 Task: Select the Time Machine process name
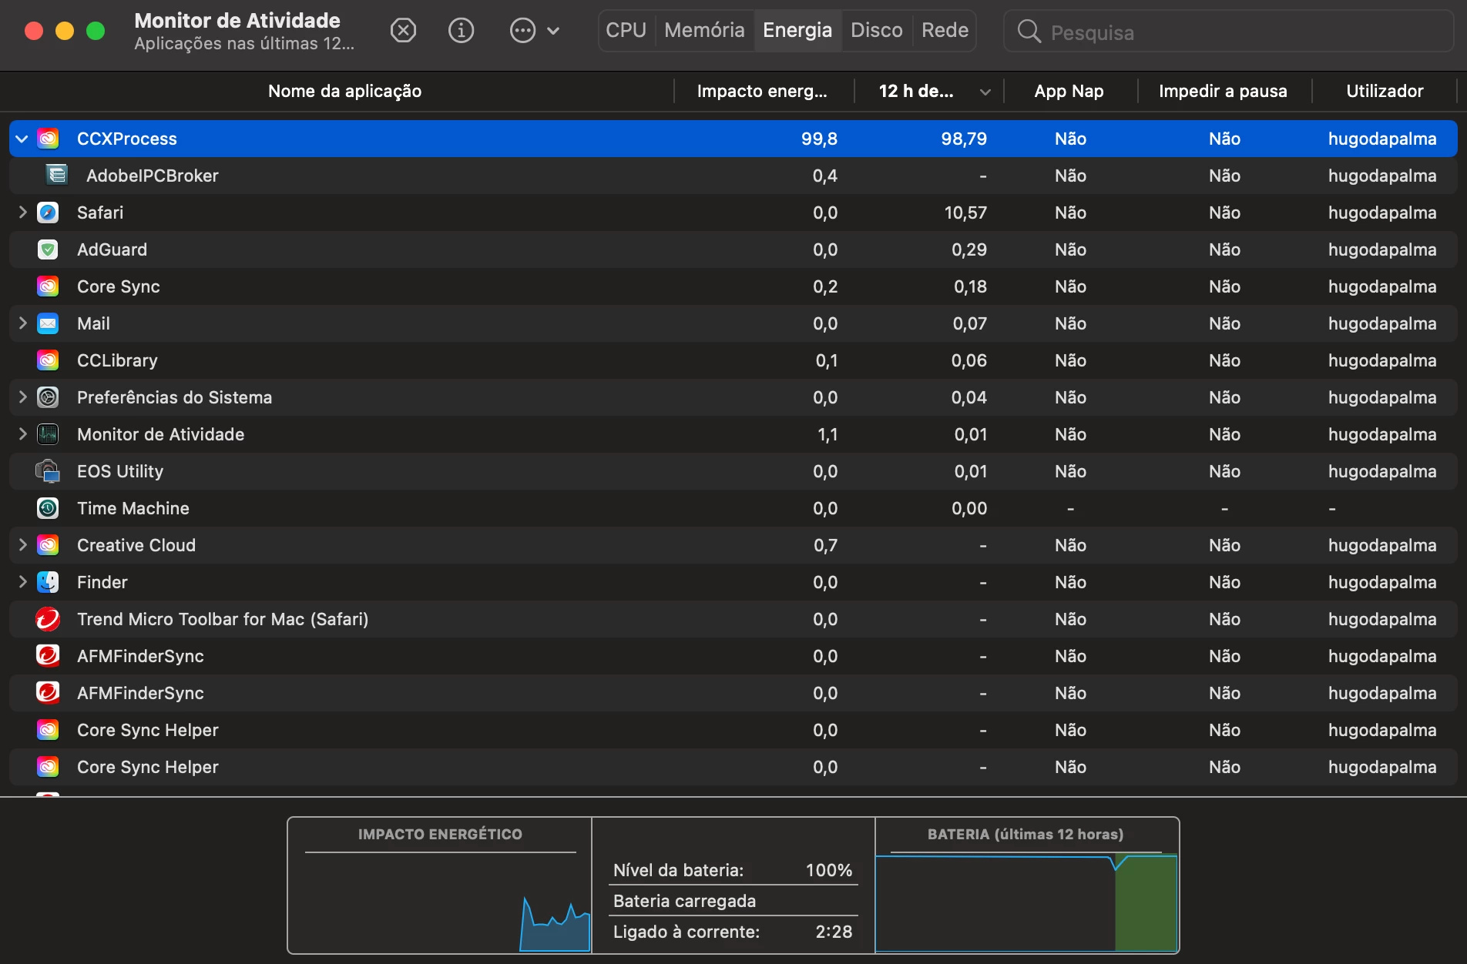pos(133,508)
